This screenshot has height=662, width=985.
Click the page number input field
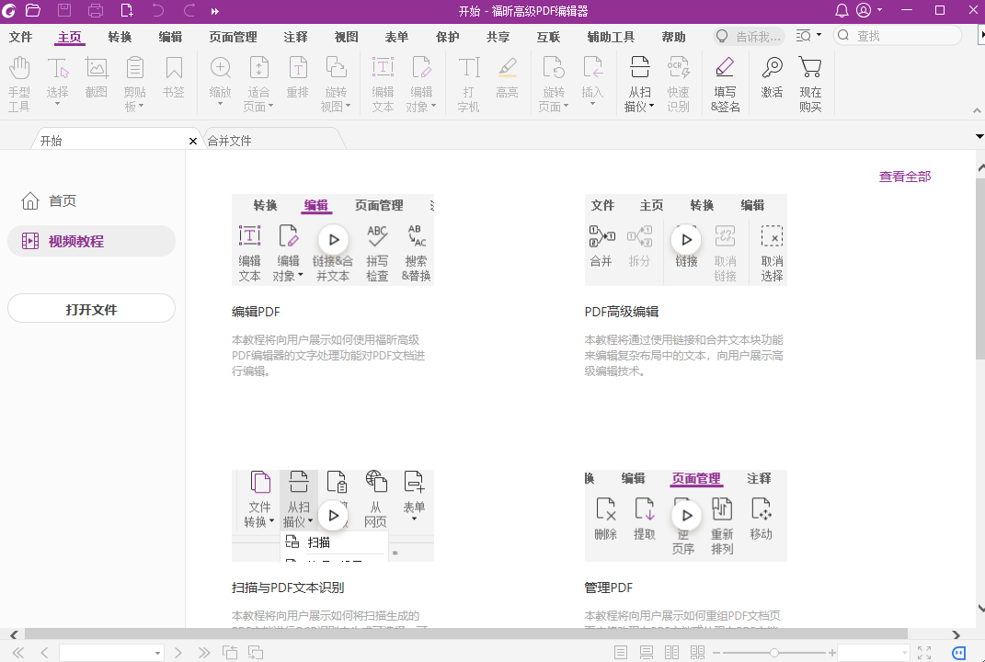coord(110,651)
